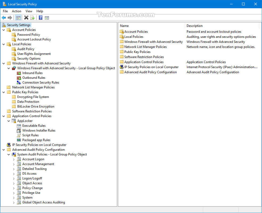Viewport: 262px width, 213px height.
Task: Collapse Windows Firewall with Advanced Security node
Action: [3, 63]
